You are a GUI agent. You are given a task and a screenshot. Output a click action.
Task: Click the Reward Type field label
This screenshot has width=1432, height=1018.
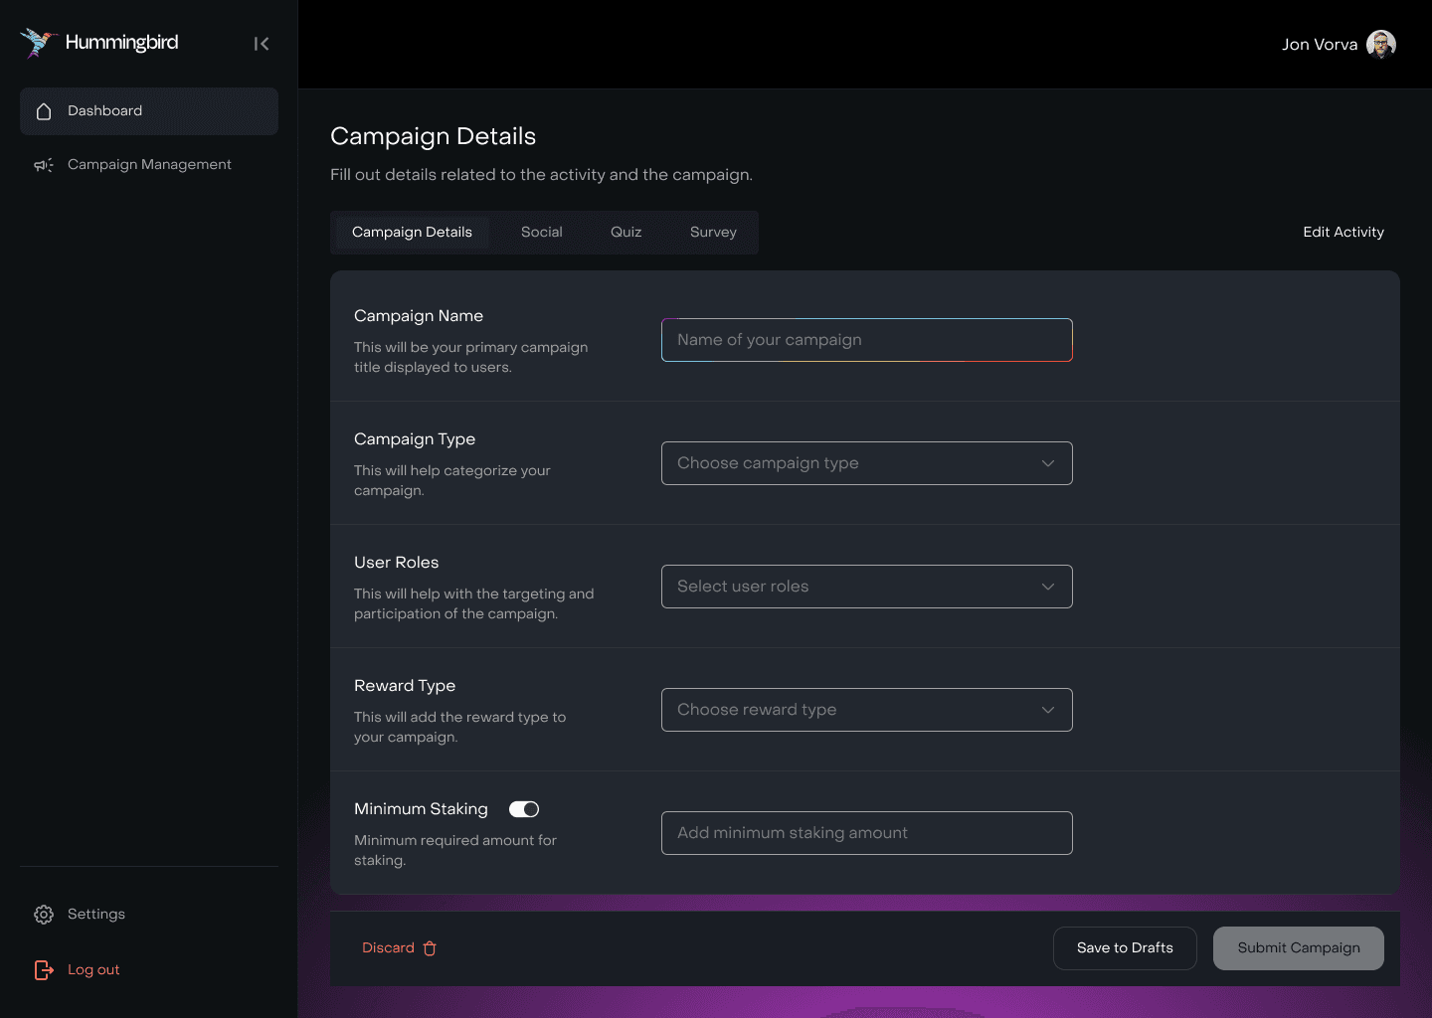[x=405, y=686]
